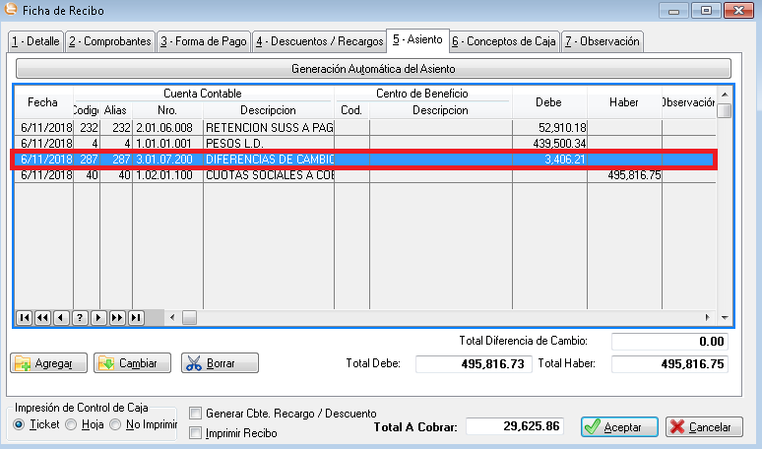Select the No Imprimir radio option
762x449 pixels.
point(117,424)
